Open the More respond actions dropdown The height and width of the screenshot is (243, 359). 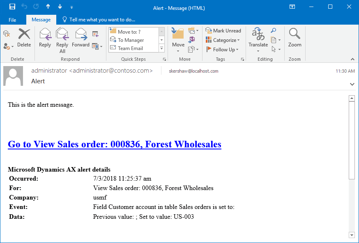(x=97, y=46)
